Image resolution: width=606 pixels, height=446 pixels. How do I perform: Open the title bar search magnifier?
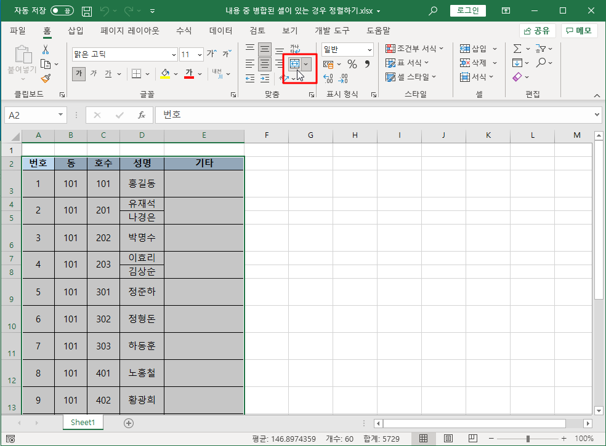433,11
